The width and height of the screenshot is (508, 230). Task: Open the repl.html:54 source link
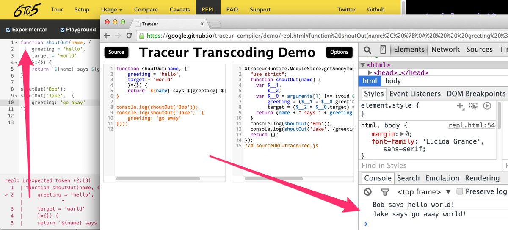pos(472,125)
